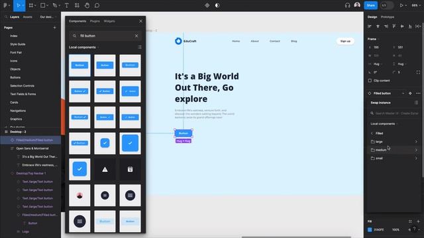
Task: Open the small folder
Action: coord(394,158)
